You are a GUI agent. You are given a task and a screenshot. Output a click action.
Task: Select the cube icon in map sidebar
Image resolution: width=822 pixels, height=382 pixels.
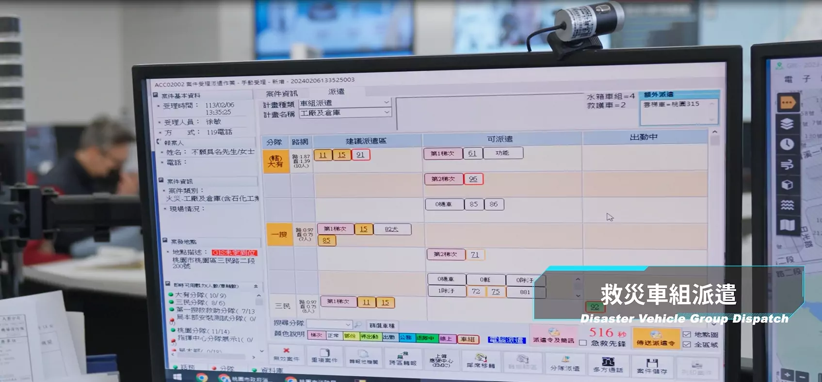[787, 185]
